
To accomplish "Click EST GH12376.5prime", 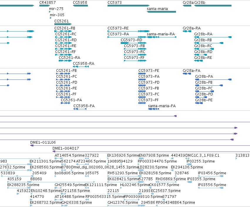I will 126,206.
